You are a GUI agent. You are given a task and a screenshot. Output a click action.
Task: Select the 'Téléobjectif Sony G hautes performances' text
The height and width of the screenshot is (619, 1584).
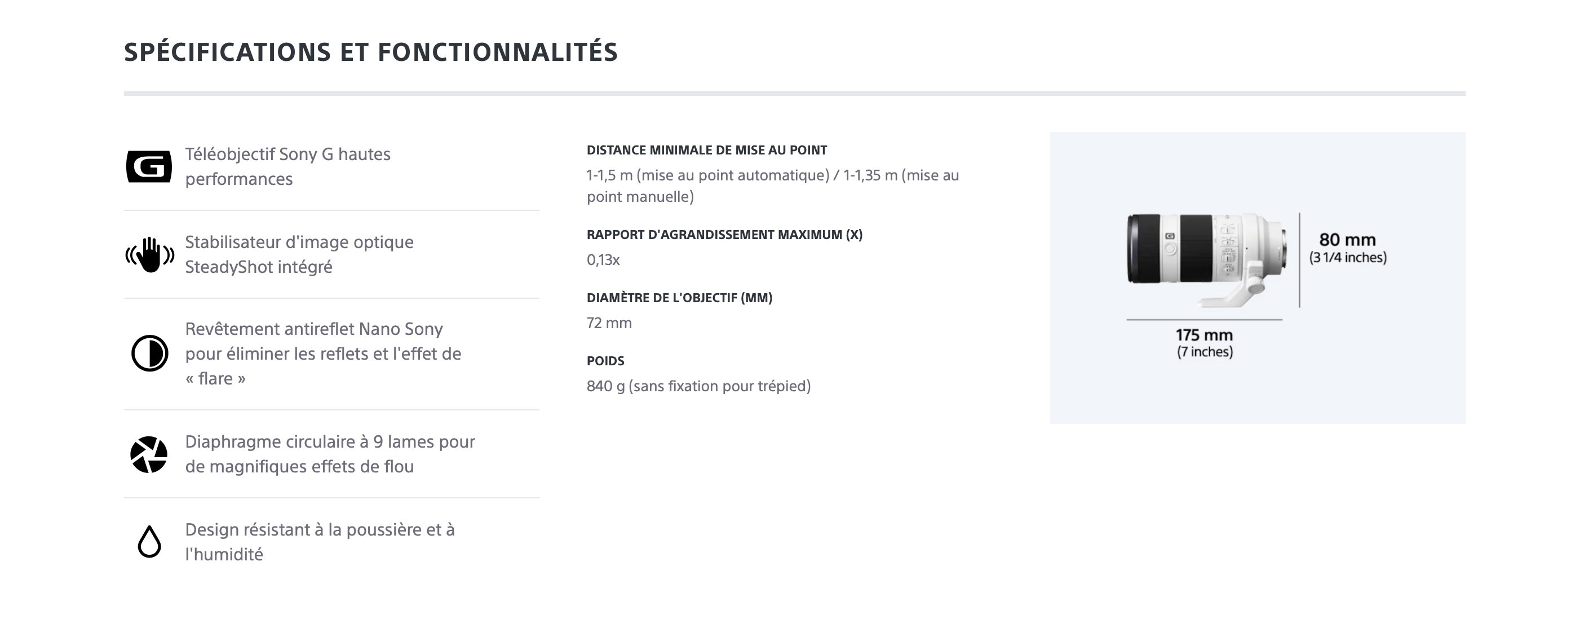click(288, 166)
